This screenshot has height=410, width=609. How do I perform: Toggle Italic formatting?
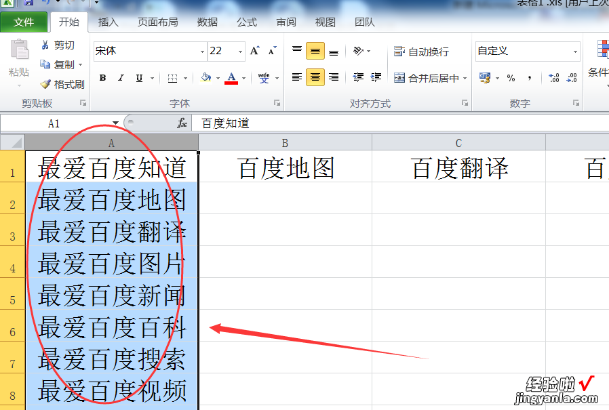pos(121,78)
